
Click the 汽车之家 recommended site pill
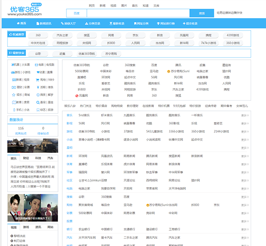(62, 35)
